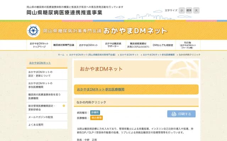Open DMなんでも相談室 menu item
The image size is (227, 141).
point(163,45)
